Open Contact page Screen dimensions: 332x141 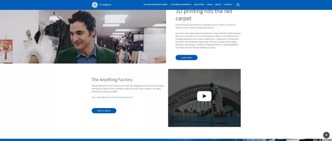[x=228, y=5]
